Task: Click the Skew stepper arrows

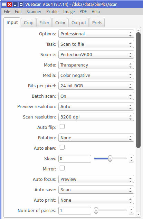Action: pos(131,159)
